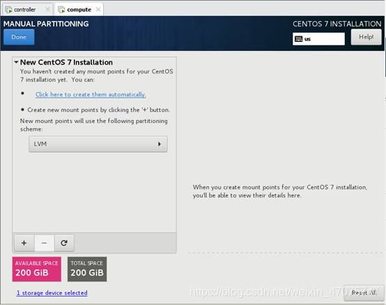Viewport: 386px width, 305px height.
Task: Click the reload storage configuration icon
Action: click(x=64, y=243)
